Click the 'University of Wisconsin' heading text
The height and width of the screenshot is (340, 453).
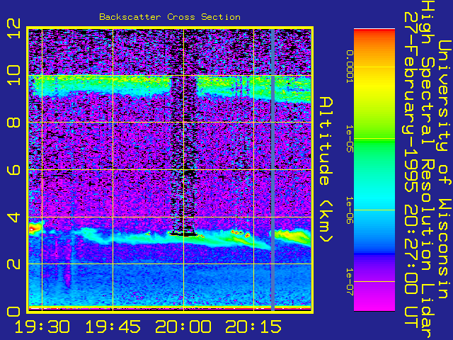point(445,170)
